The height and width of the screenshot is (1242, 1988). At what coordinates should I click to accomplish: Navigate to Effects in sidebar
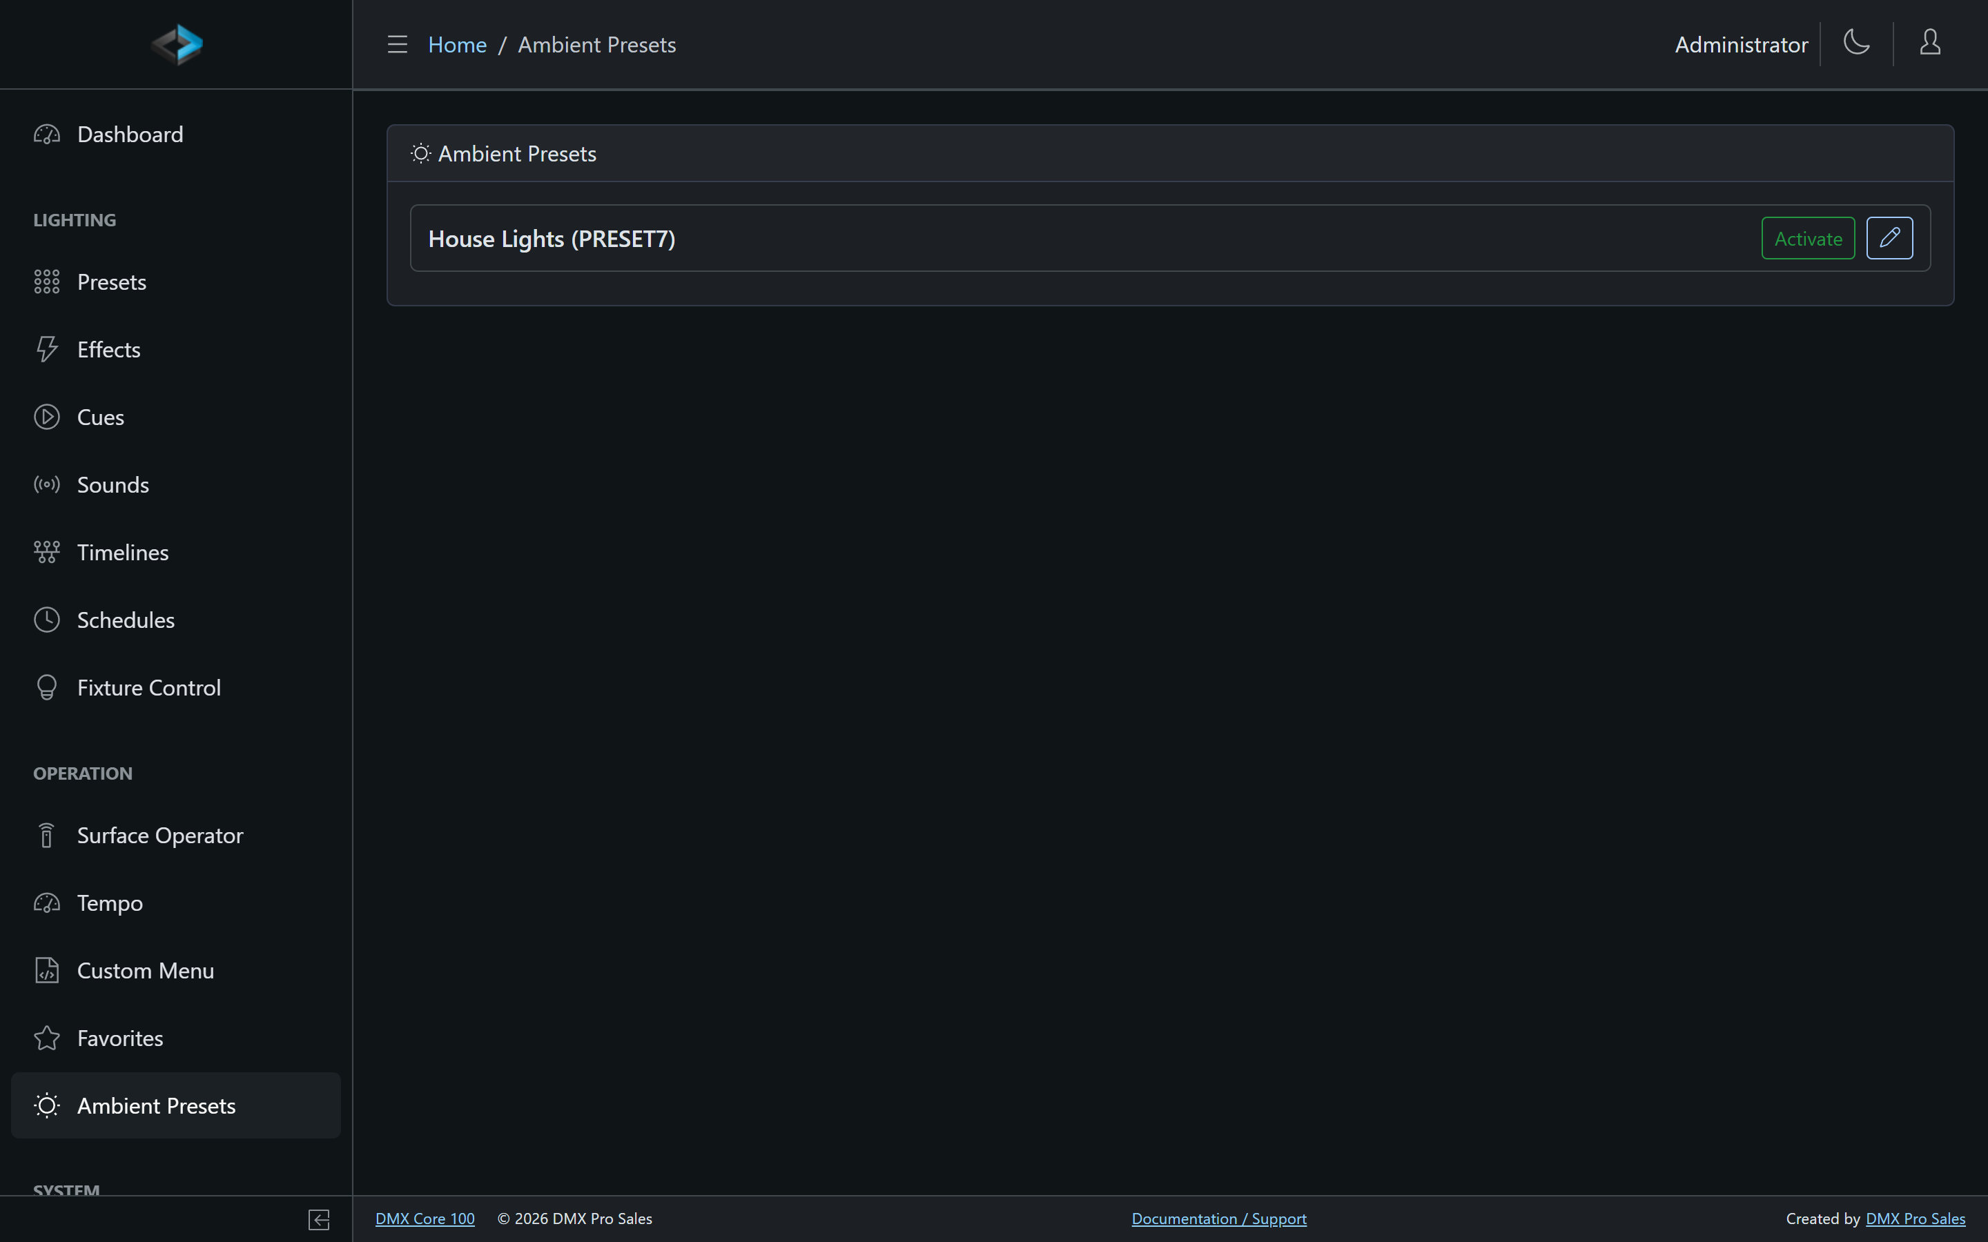(176, 350)
